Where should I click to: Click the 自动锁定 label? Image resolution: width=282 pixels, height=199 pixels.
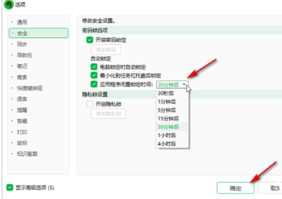point(101,58)
